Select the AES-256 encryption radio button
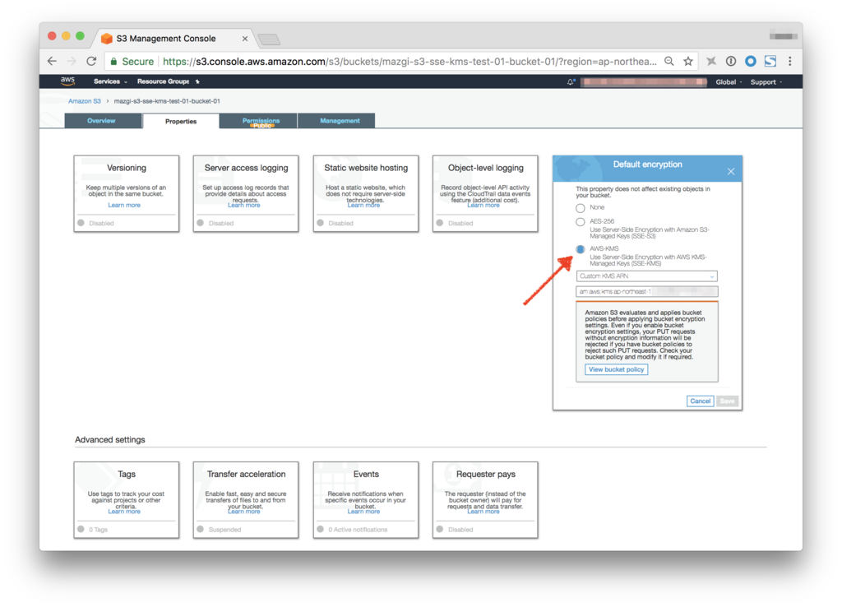This screenshot has width=842, height=607. (x=581, y=222)
